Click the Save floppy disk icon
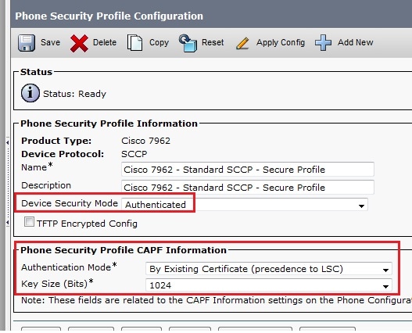Image resolution: width=412 pixels, height=333 pixels. pyautogui.click(x=27, y=43)
